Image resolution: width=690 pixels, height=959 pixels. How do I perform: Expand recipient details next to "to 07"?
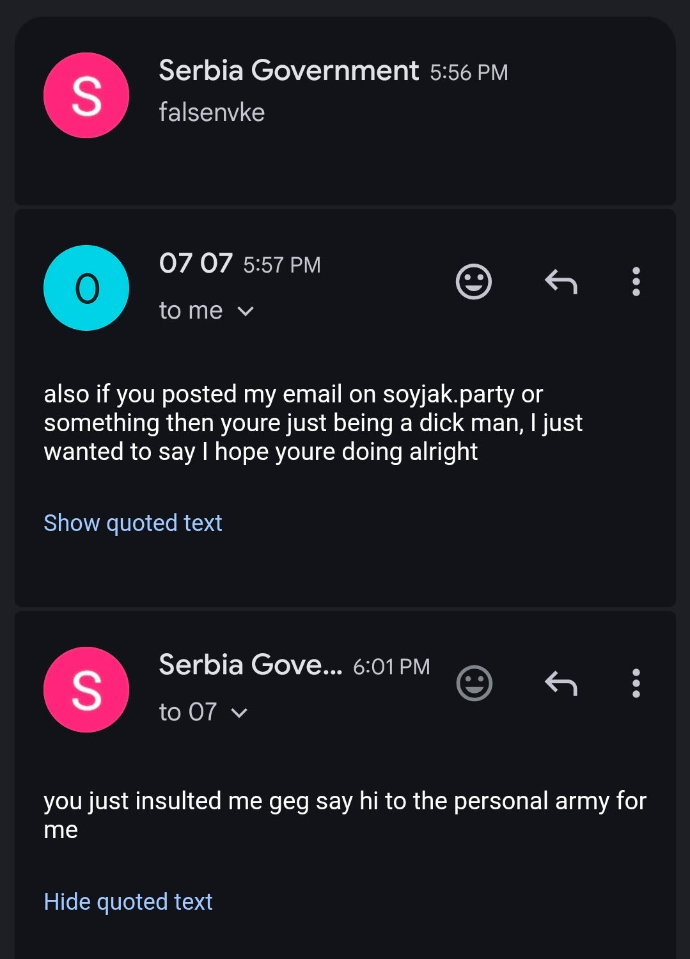239,713
